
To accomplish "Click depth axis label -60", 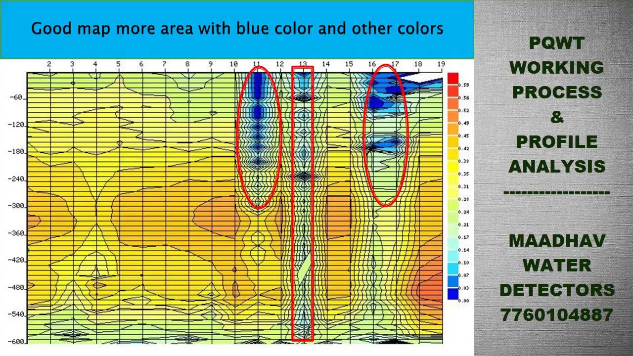I will coord(16,98).
